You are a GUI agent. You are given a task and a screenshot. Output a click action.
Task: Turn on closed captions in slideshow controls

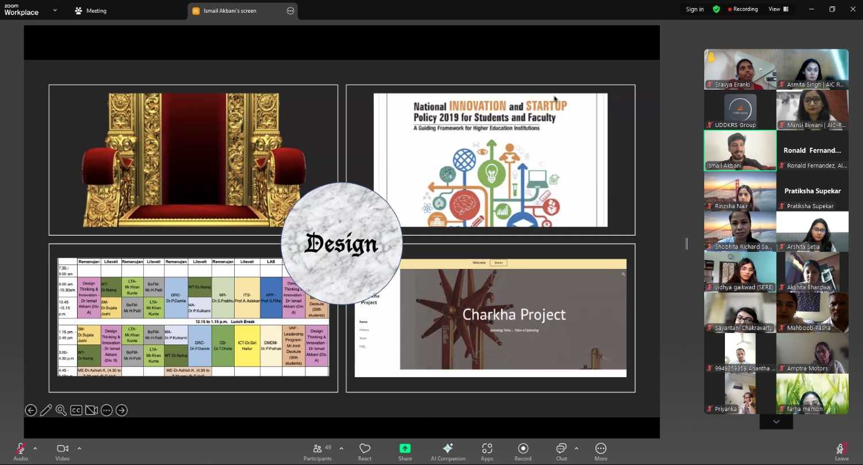point(76,410)
